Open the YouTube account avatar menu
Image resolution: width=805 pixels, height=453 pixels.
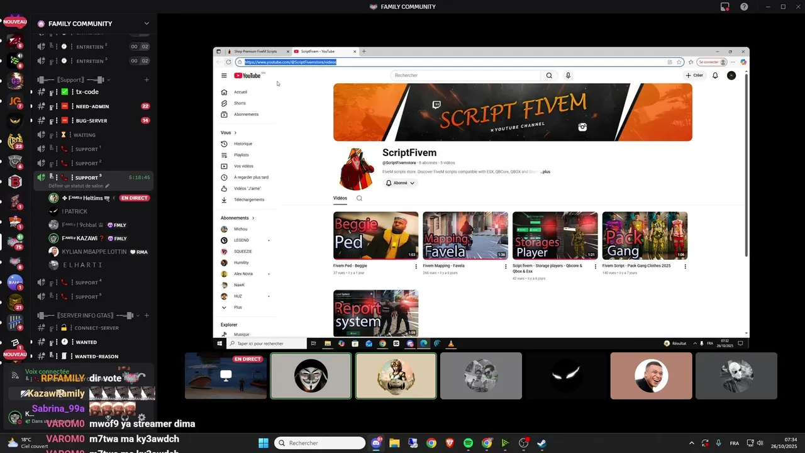coord(731,75)
